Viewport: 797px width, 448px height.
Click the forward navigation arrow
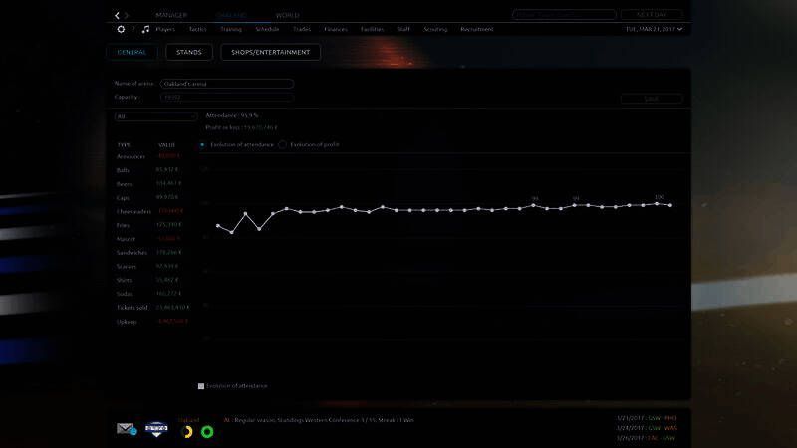point(127,16)
